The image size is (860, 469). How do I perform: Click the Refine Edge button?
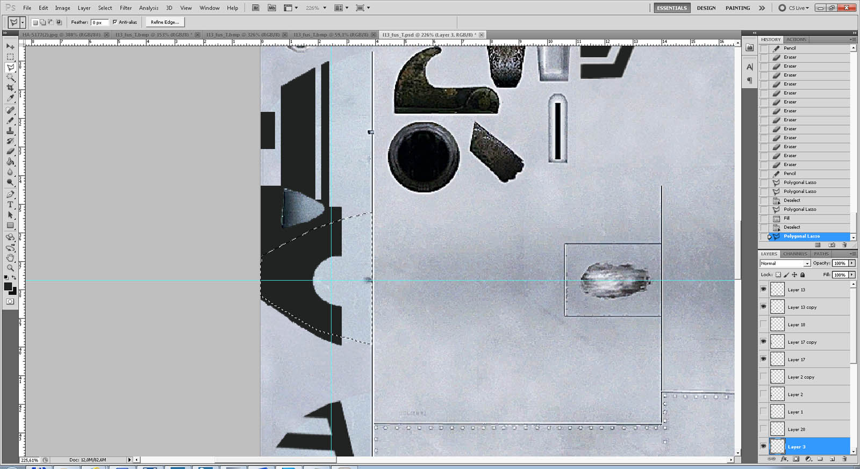165,22
